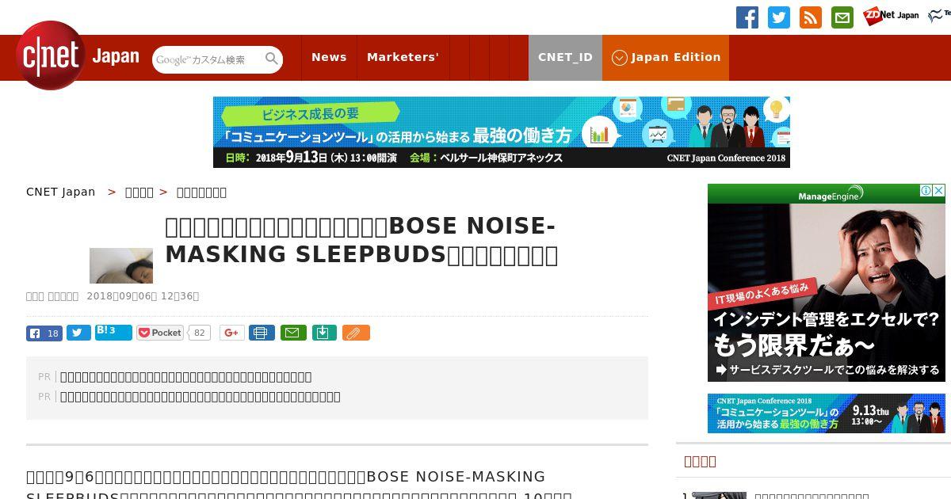Open the green mail newsletter icon
Image resolution: width=951 pixels, height=499 pixels.
[x=842, y=17]
